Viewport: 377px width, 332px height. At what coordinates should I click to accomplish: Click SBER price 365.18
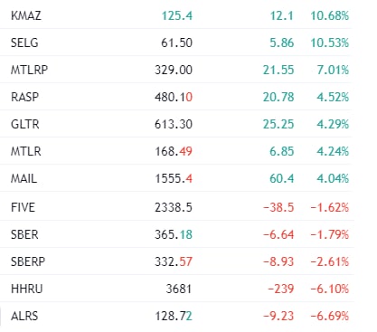click(174, 234)
